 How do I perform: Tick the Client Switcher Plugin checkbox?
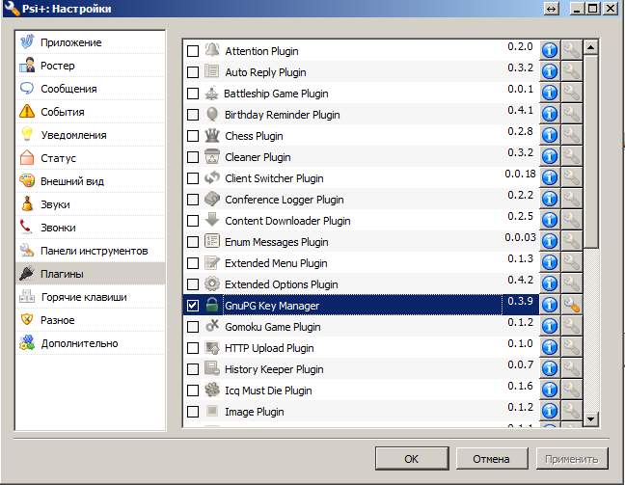tap(193, 178)
